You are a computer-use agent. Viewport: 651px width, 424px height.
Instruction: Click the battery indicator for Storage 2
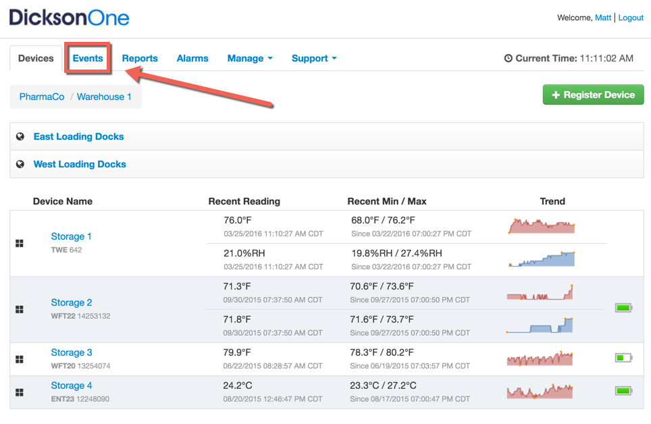(x=623, y=308)
